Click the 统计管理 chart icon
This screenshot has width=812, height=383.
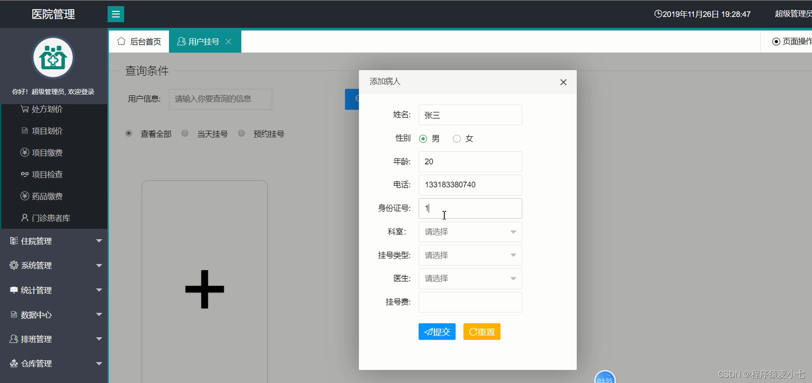pos(14,290)
